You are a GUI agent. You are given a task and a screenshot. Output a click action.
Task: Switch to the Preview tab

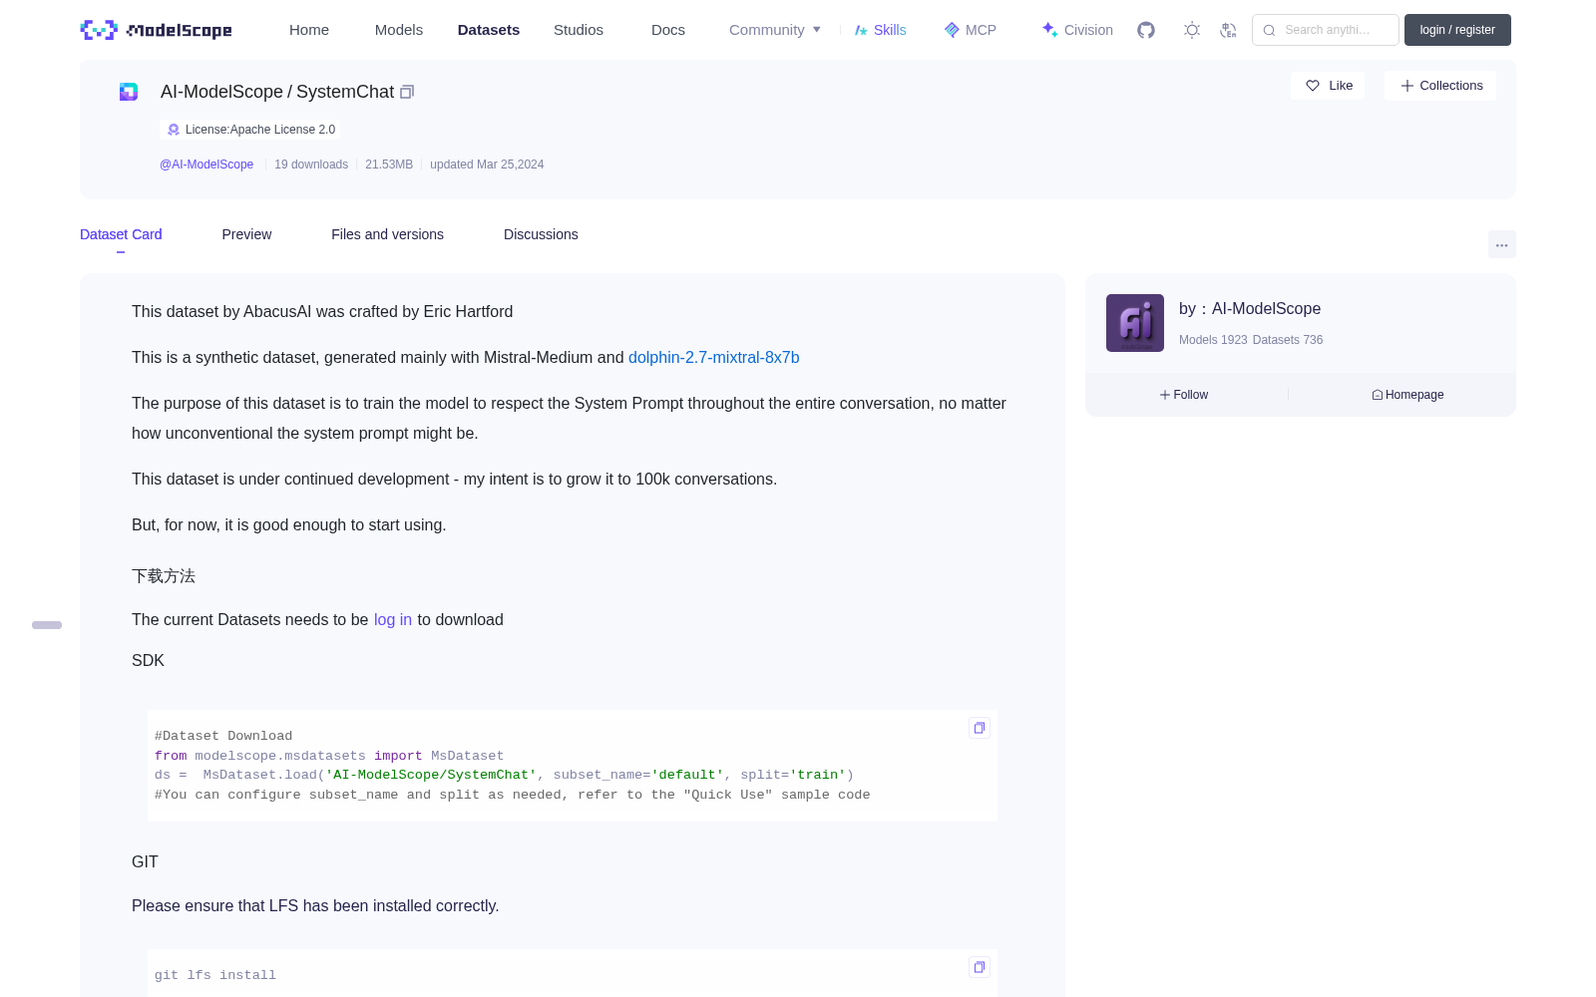click(246, 234)
